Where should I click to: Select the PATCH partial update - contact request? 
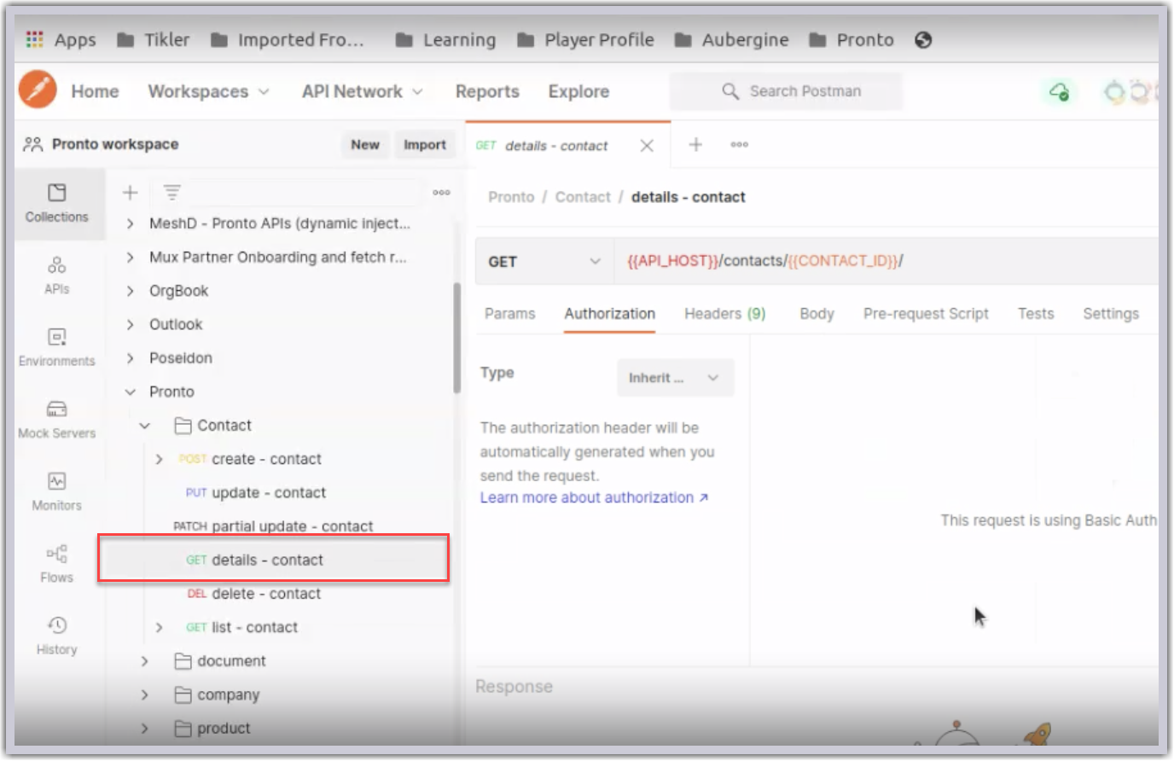(273, 526)
